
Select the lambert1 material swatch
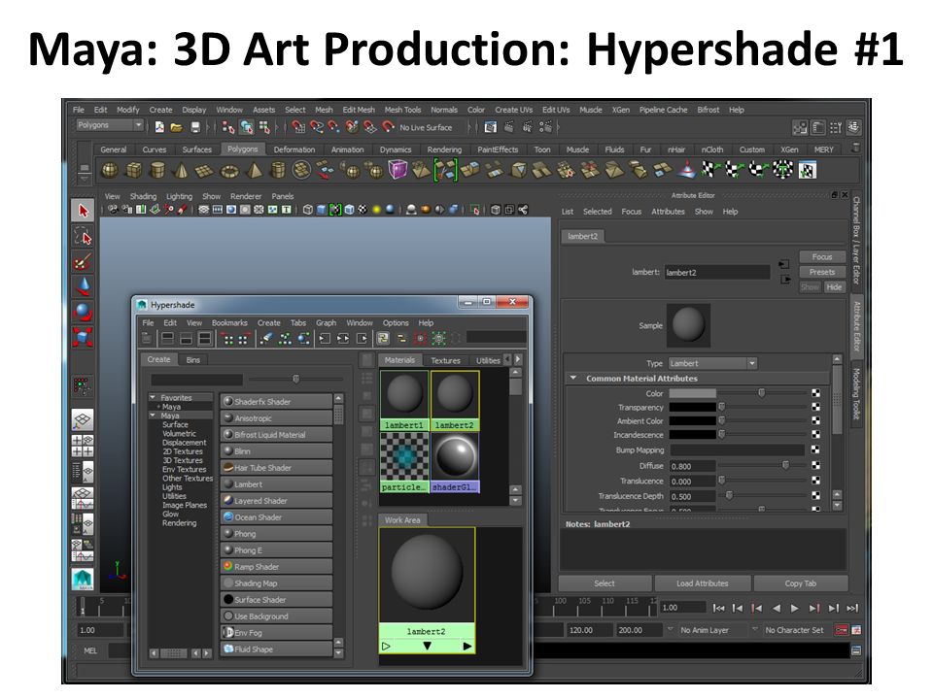pyautogui.click(x=404, y=400)
